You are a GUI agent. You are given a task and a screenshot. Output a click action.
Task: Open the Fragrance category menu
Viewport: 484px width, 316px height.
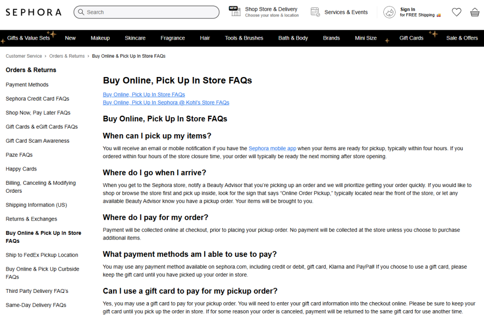point(173,38)
